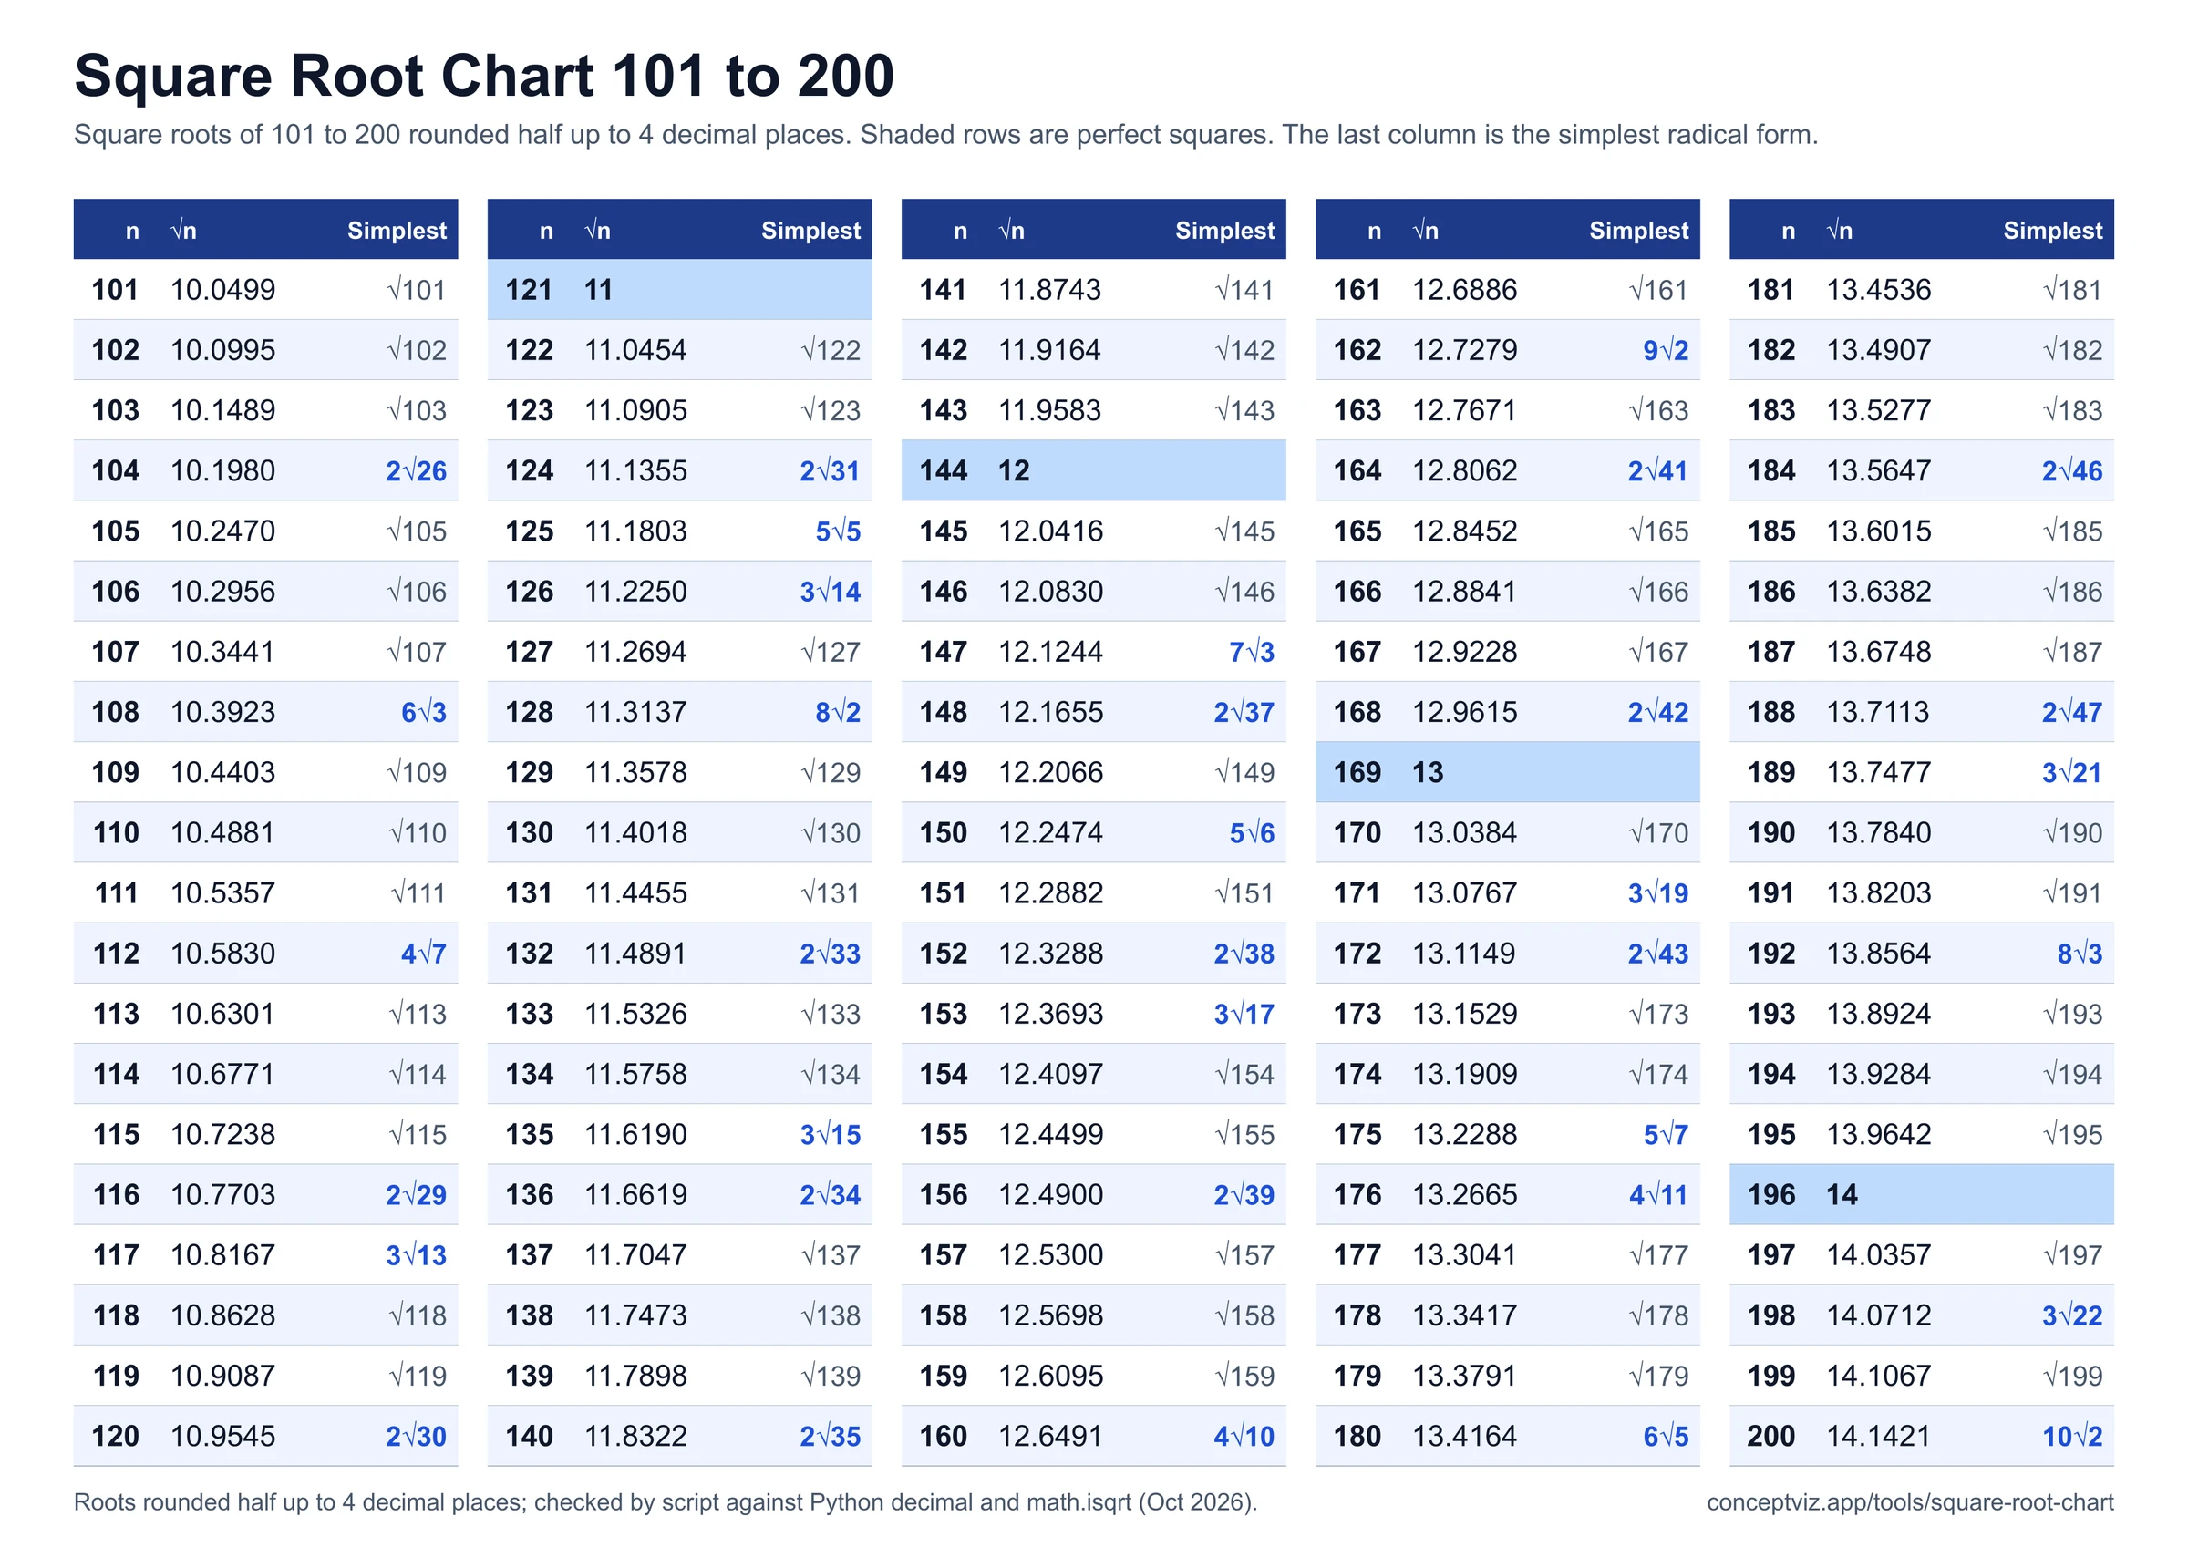Click 2√46 in row 184

click(2073, 471)
